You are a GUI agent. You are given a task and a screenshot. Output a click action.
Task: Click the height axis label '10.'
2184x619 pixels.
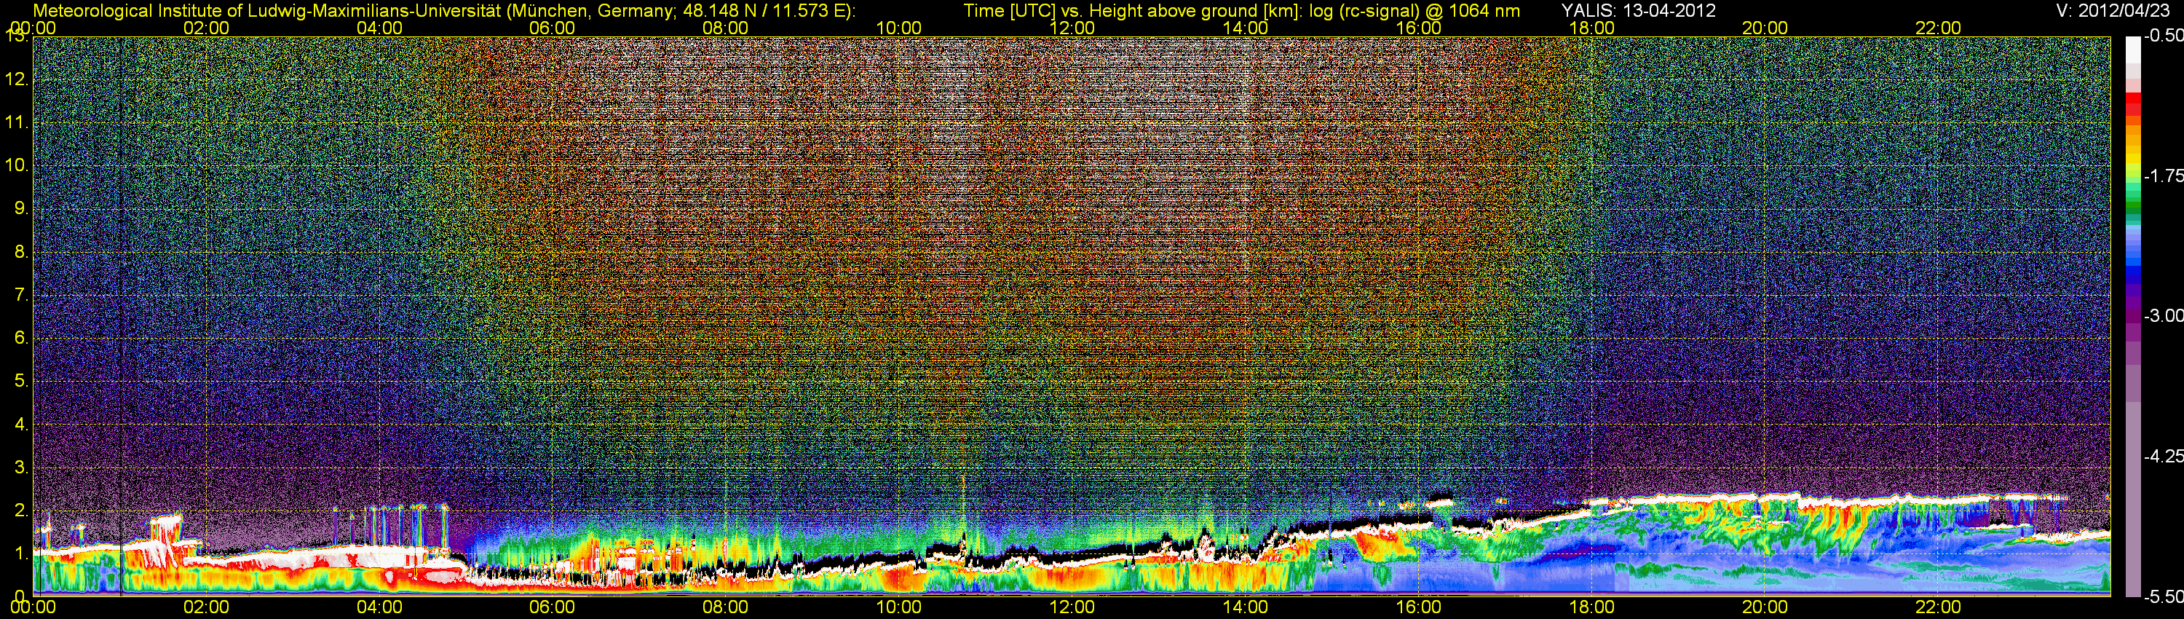(17, 165)
